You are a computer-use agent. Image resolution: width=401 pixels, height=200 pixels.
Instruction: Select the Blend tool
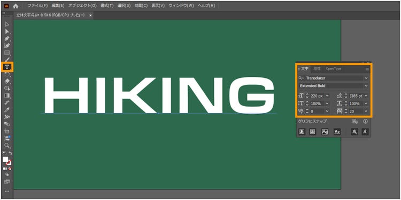(x=7, y=124)
